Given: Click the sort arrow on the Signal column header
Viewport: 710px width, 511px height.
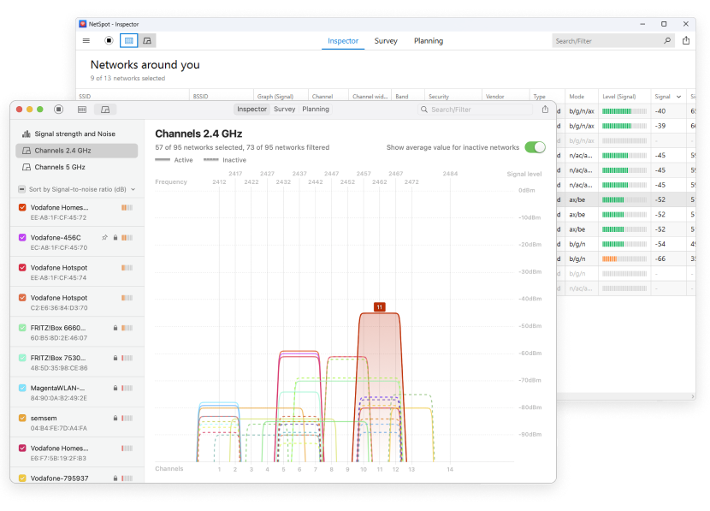Looking at the screenshot, I should tap(678, 97).
